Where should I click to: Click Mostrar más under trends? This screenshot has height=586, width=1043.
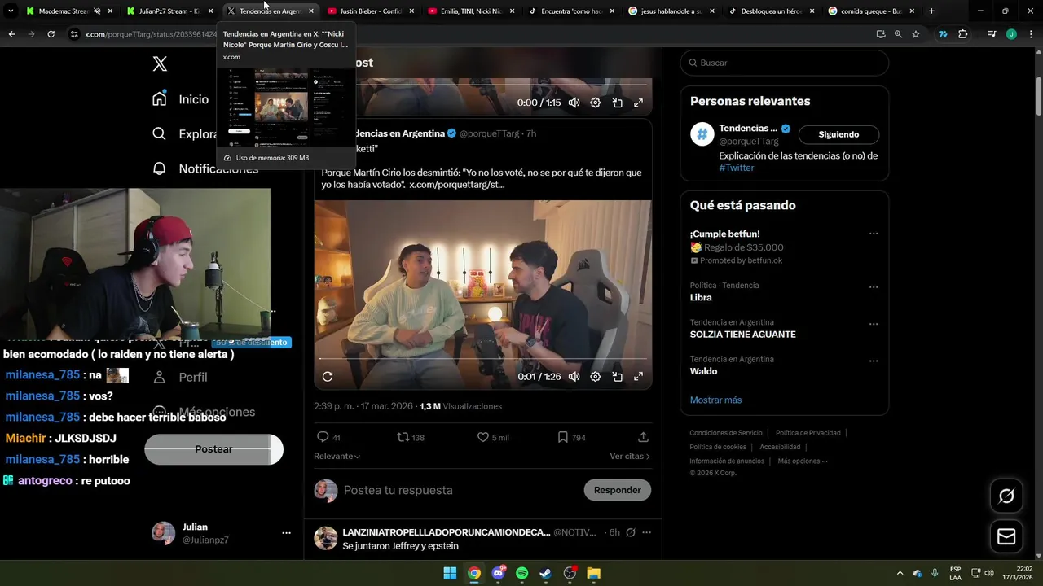[x=715, y=400]
